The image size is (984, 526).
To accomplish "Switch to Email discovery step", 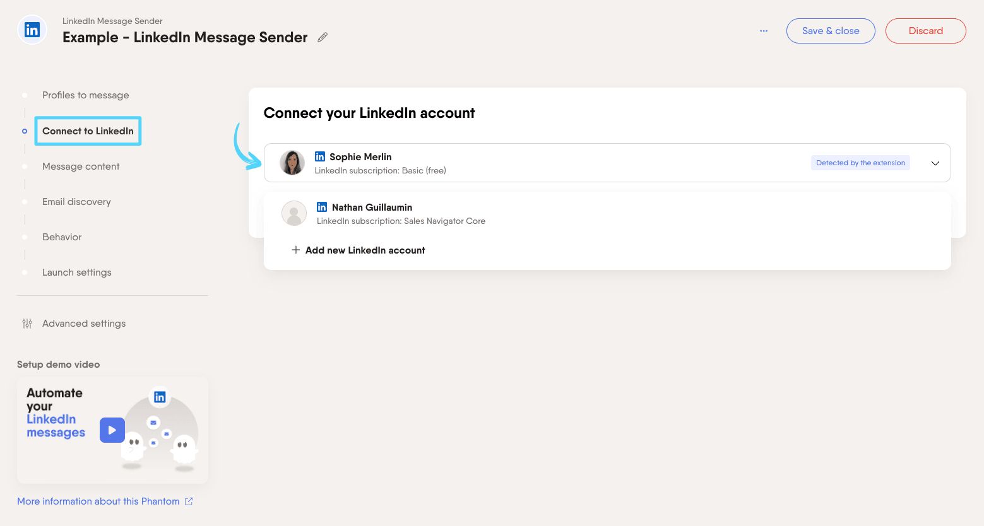I will pos(76,202).
